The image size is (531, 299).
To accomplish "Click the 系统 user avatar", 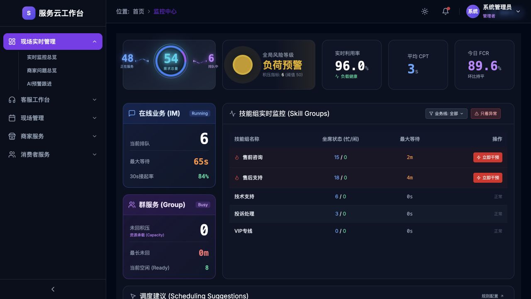I will point(473,12).
